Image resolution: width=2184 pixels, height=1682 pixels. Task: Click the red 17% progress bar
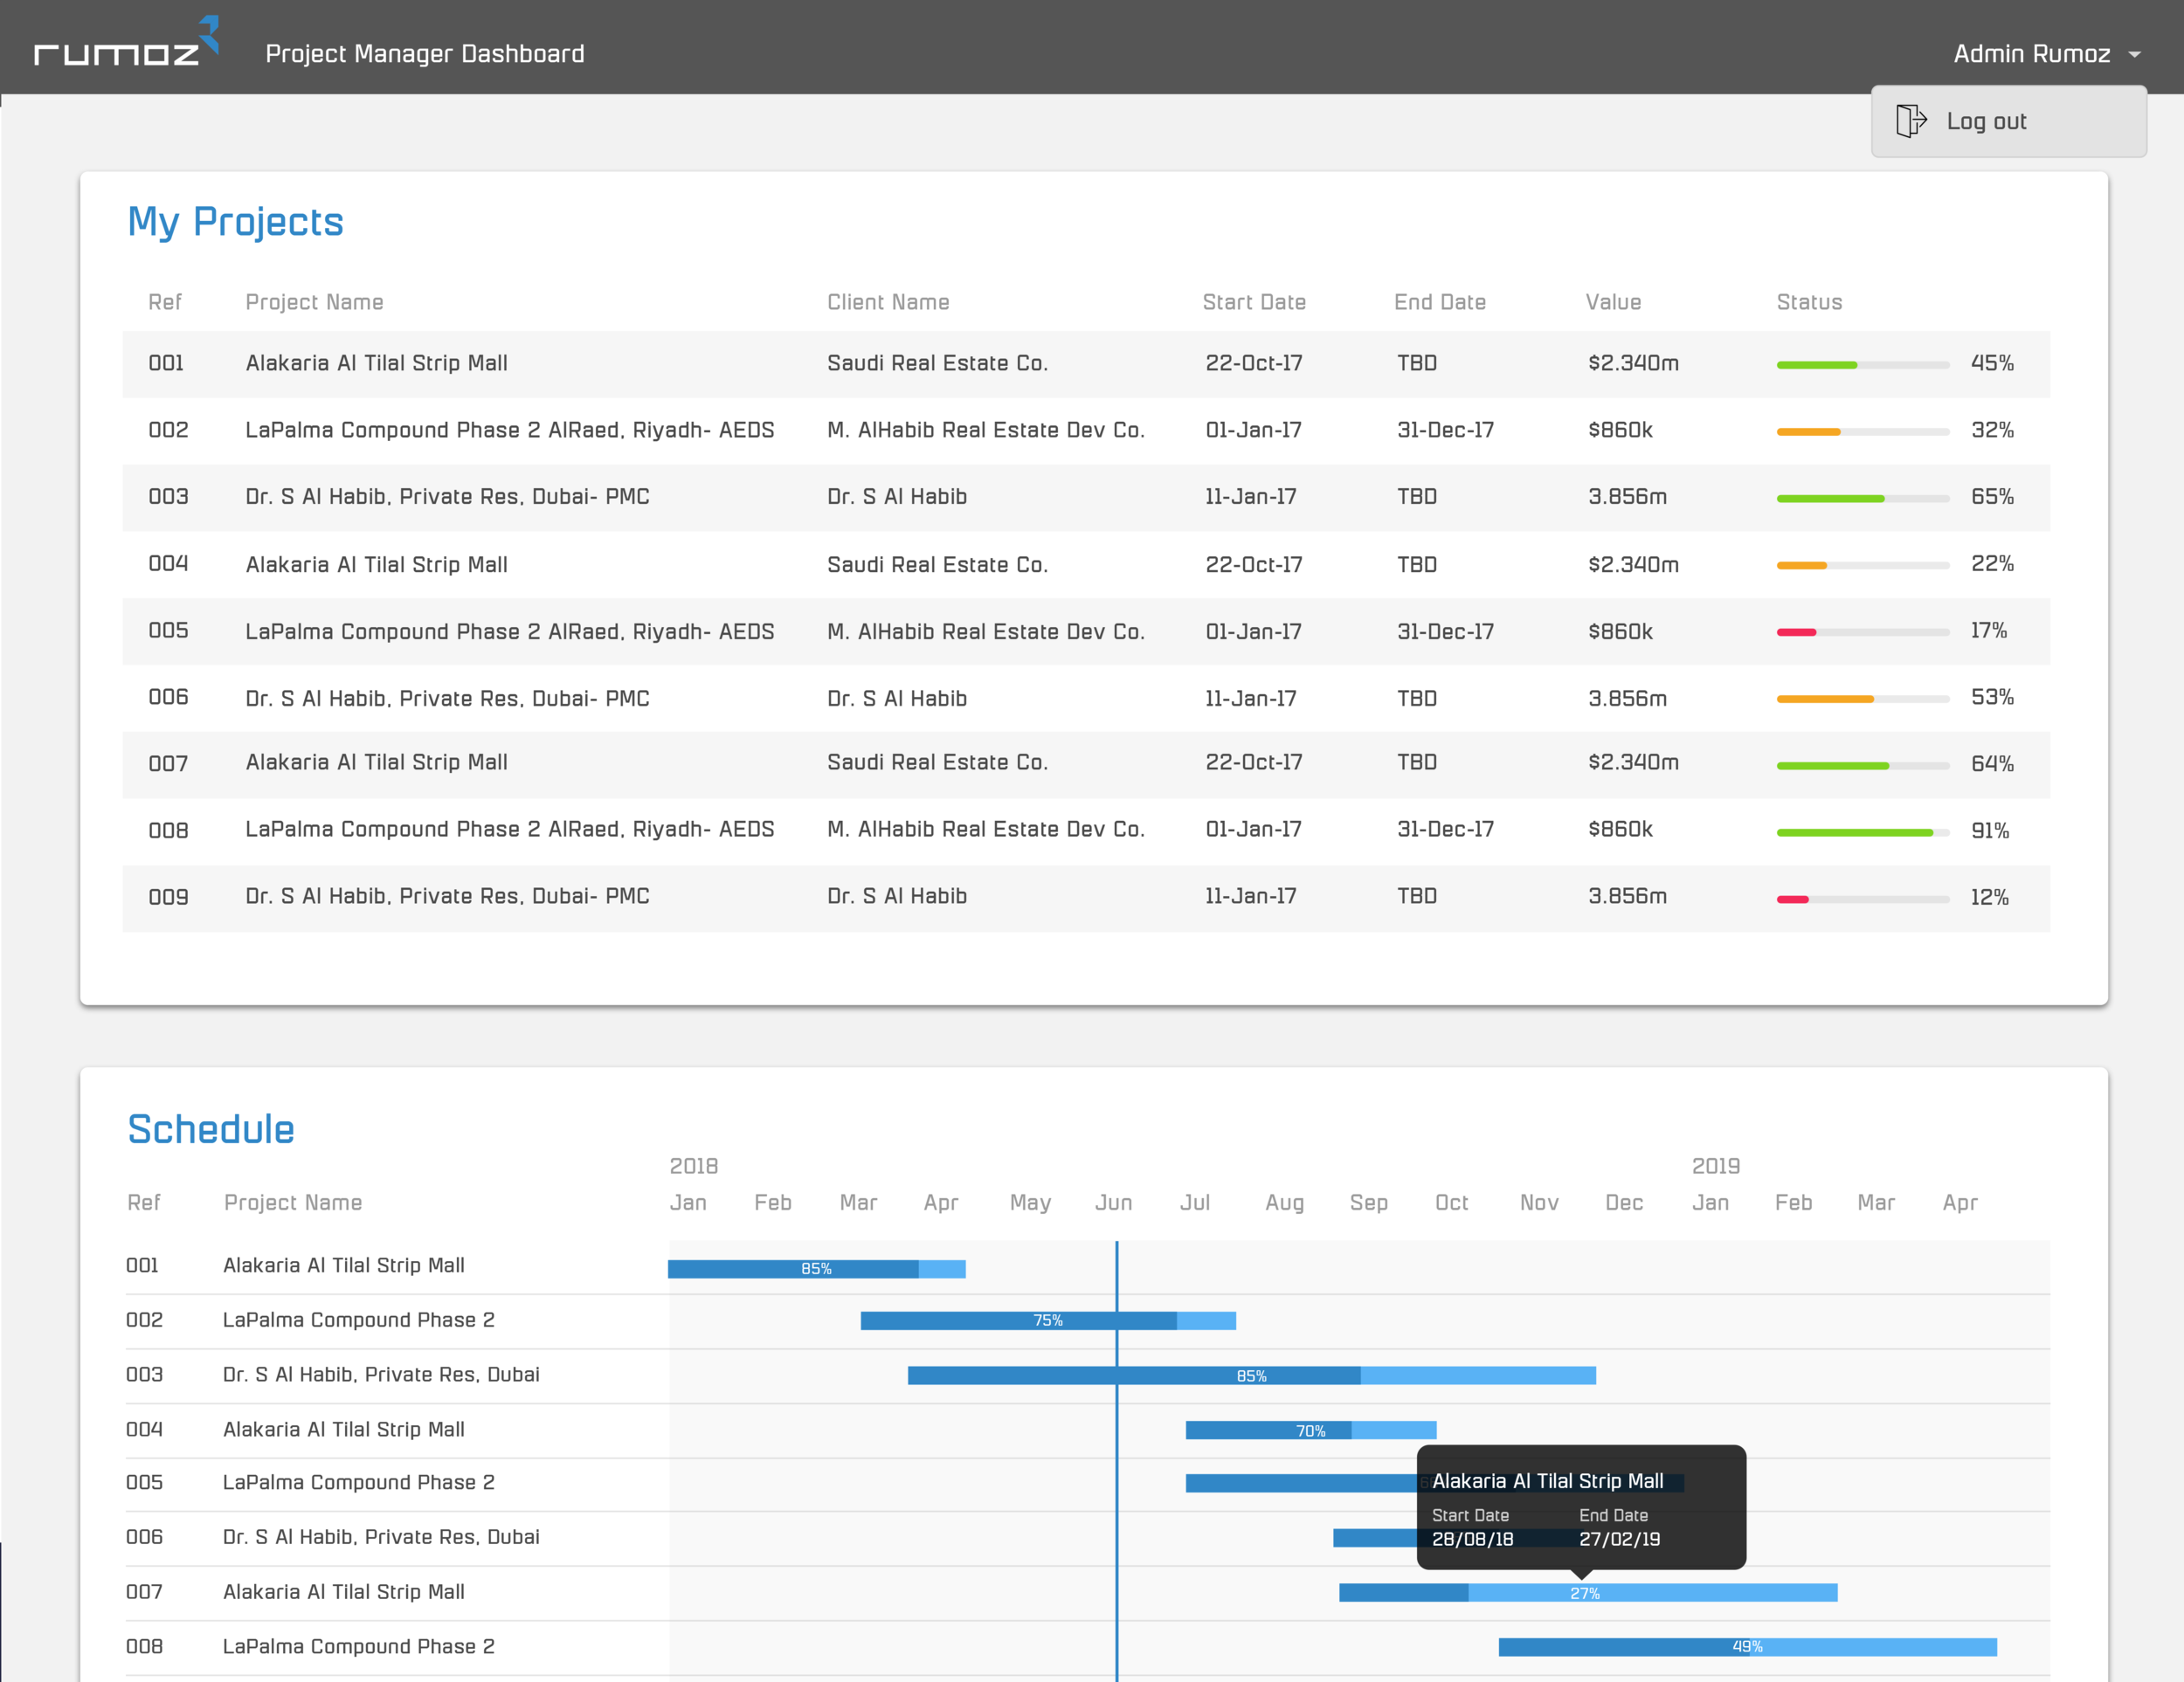(x=1797, y=631)
